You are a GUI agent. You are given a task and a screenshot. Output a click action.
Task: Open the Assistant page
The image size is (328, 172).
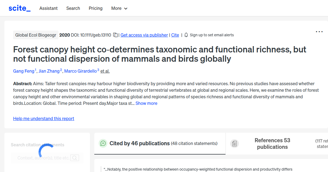pyautogui.click(x=48, y=8)
